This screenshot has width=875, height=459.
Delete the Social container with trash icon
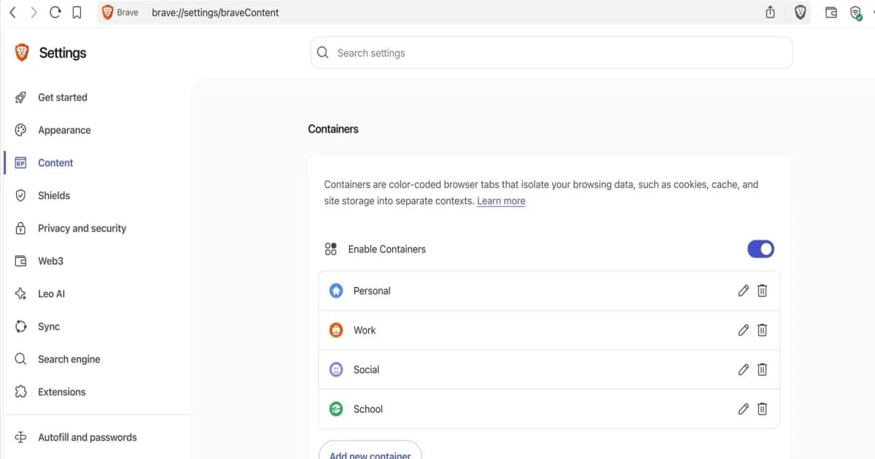coord(762,369)
